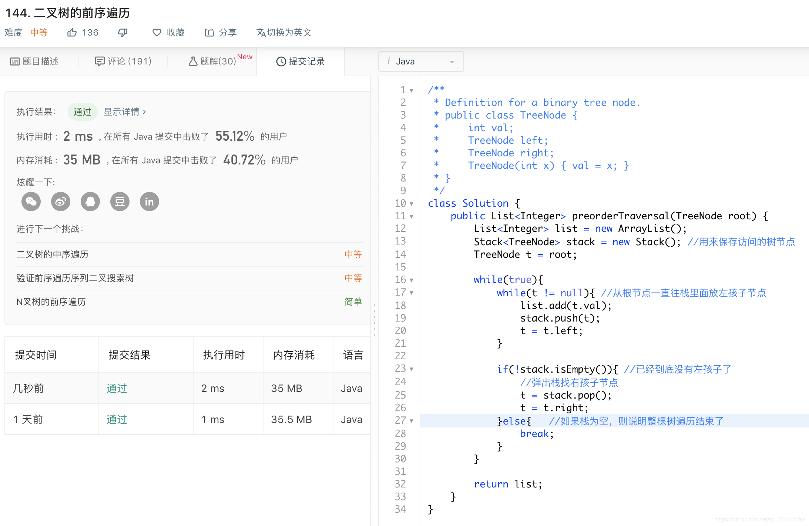Open the Java language dropdown
This screenshot has width=809, height=526.
[x=421, y=61]
